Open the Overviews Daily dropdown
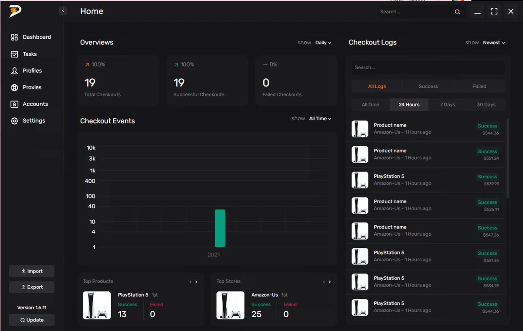 (323, 43)
